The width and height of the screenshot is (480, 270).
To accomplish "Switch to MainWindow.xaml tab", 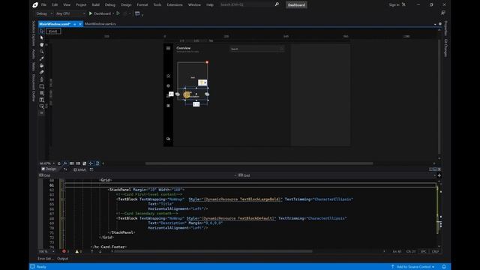I will click(x=55, y=24).
